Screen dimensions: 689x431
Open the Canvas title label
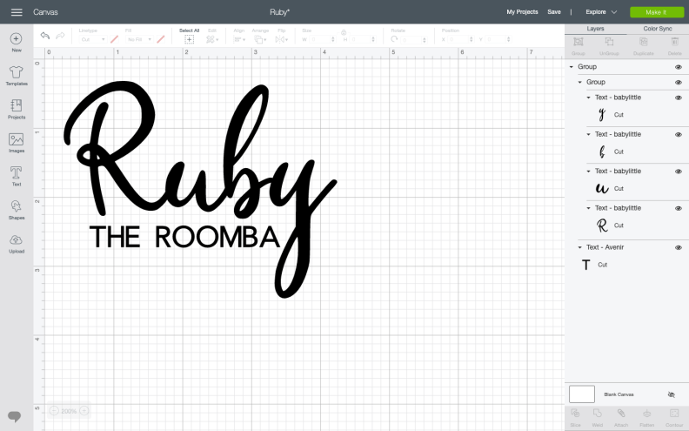45,12
